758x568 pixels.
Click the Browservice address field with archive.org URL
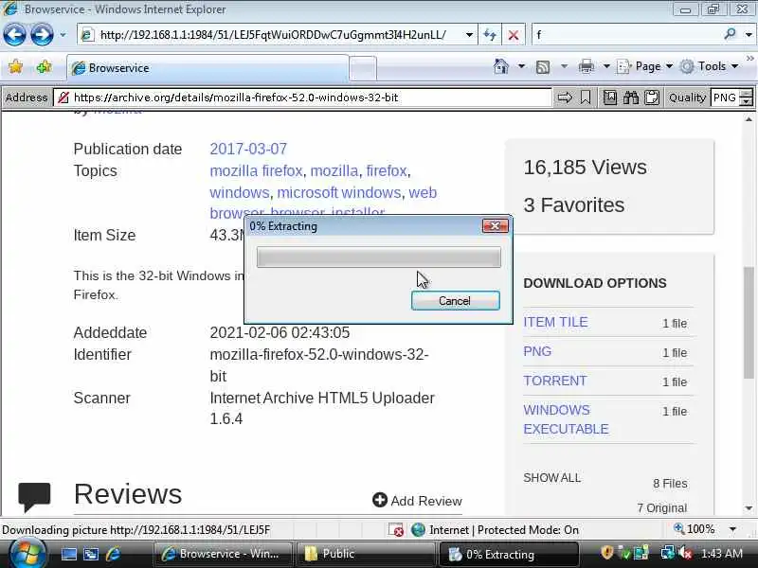(x=302, y=98)
